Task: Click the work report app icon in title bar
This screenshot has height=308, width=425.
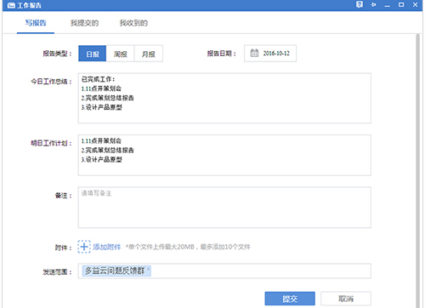Action: point(11,5)
